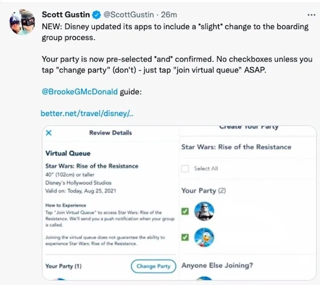Open the @BrookeGMcDonald mention link
Viewport: 320px width, 285px height.
[x=79, y=91]
